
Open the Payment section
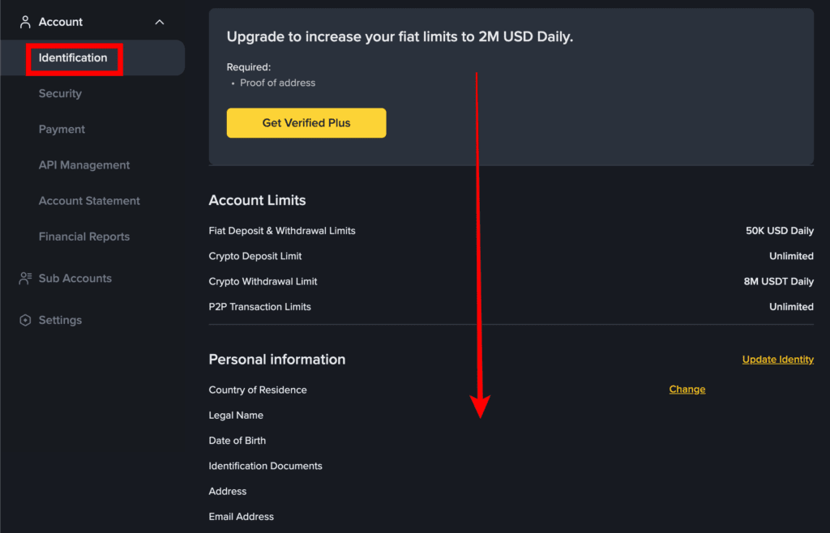point(62,130)
